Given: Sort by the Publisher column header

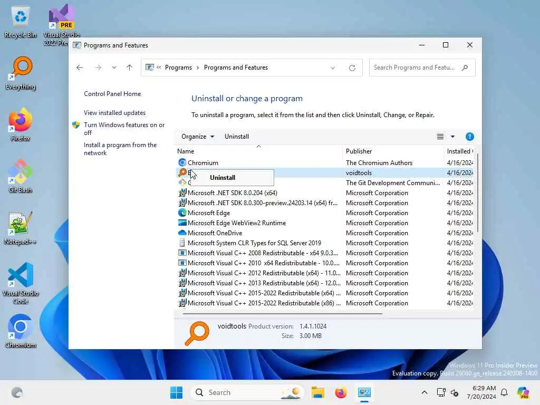Looking at the screenshot, I should (393, 151).
